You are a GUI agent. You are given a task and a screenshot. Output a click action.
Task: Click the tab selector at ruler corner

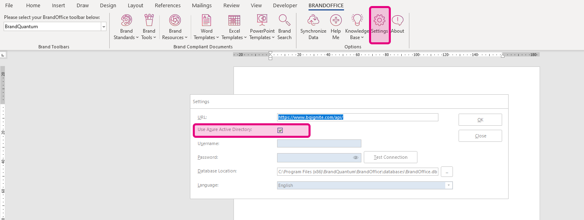pyautogui.click(x=3, y=54)
